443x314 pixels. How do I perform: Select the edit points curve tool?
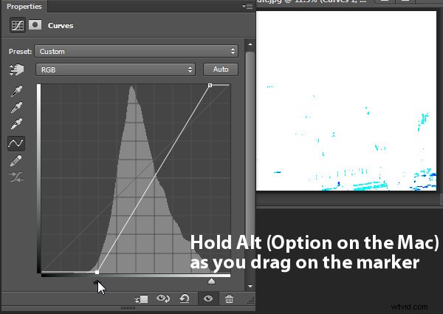coord(16,143)
